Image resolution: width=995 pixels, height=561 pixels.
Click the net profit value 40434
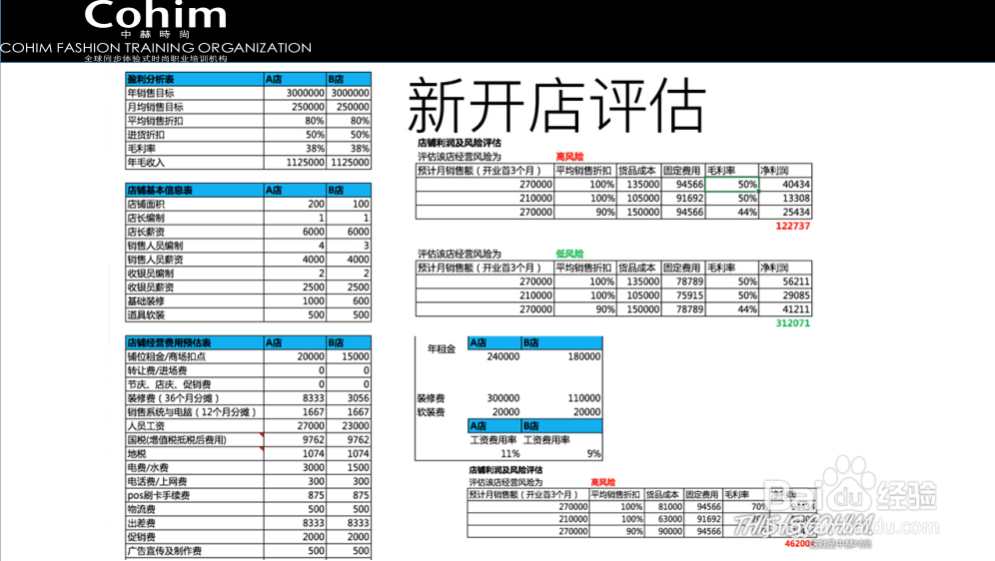[796, 185]
